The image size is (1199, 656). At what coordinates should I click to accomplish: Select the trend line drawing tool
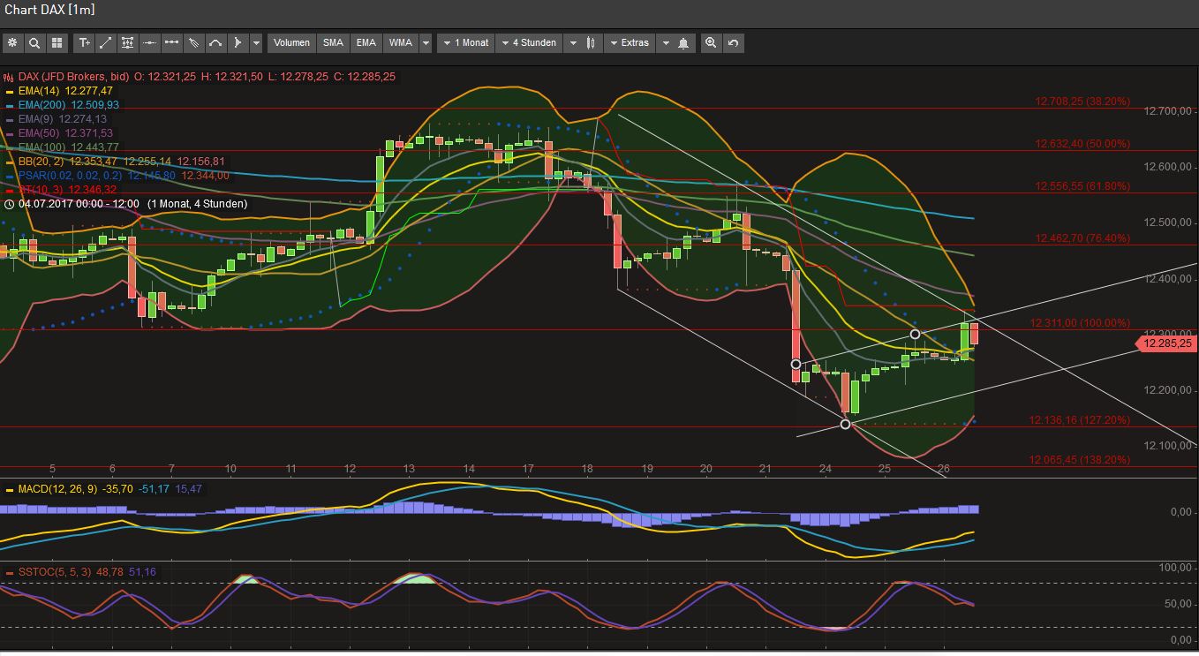point(106,42)
